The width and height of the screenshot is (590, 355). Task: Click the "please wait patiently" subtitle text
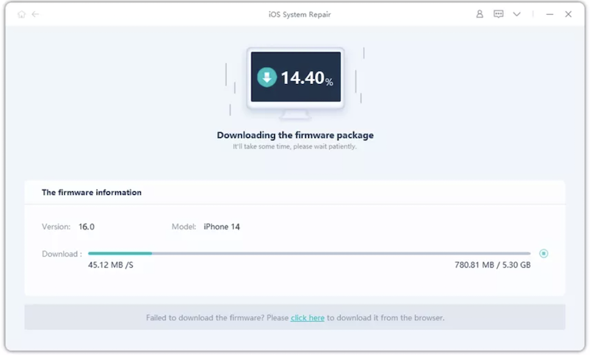[295, 147]
